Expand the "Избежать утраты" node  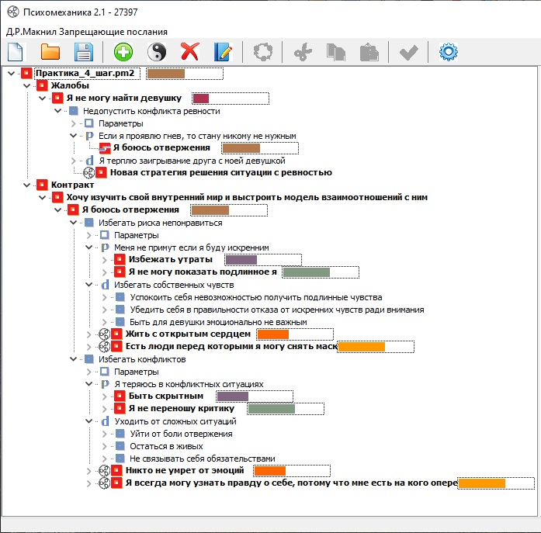105,260
